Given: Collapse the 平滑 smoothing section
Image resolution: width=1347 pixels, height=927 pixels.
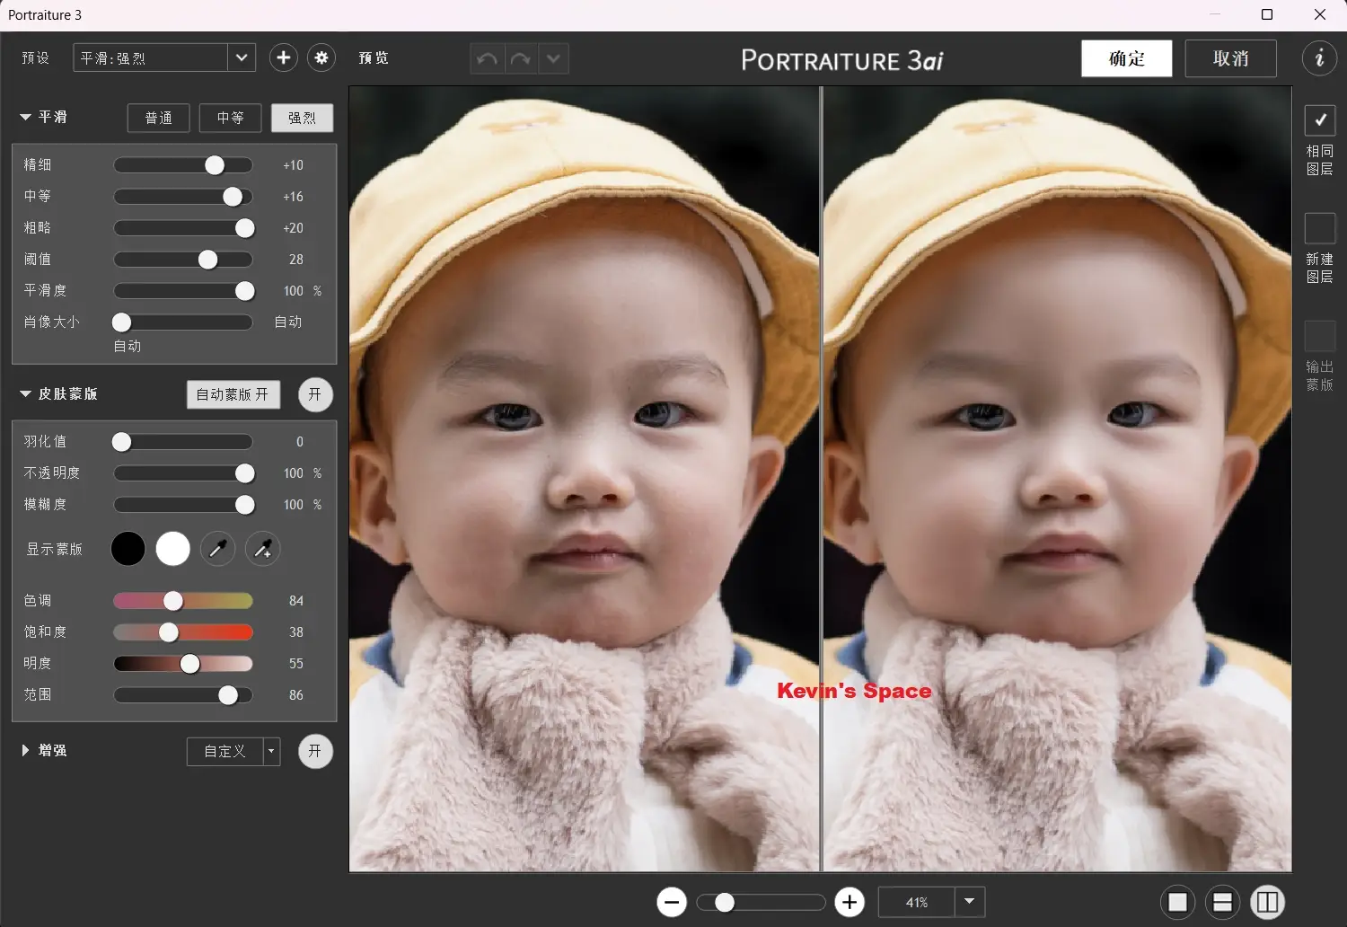Looking at the screenshot, I should click(25, 117).
